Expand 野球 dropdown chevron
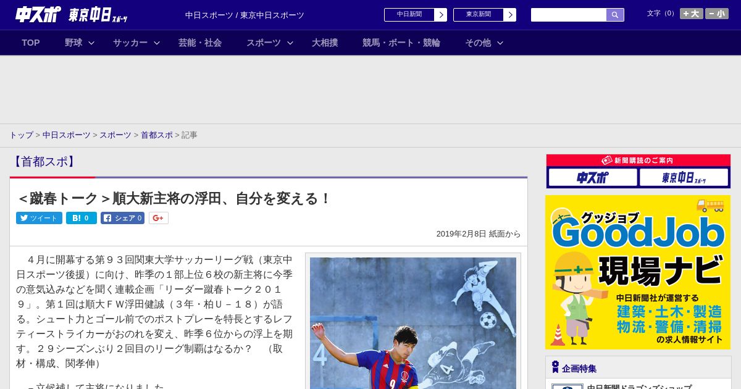 point(91,43)
